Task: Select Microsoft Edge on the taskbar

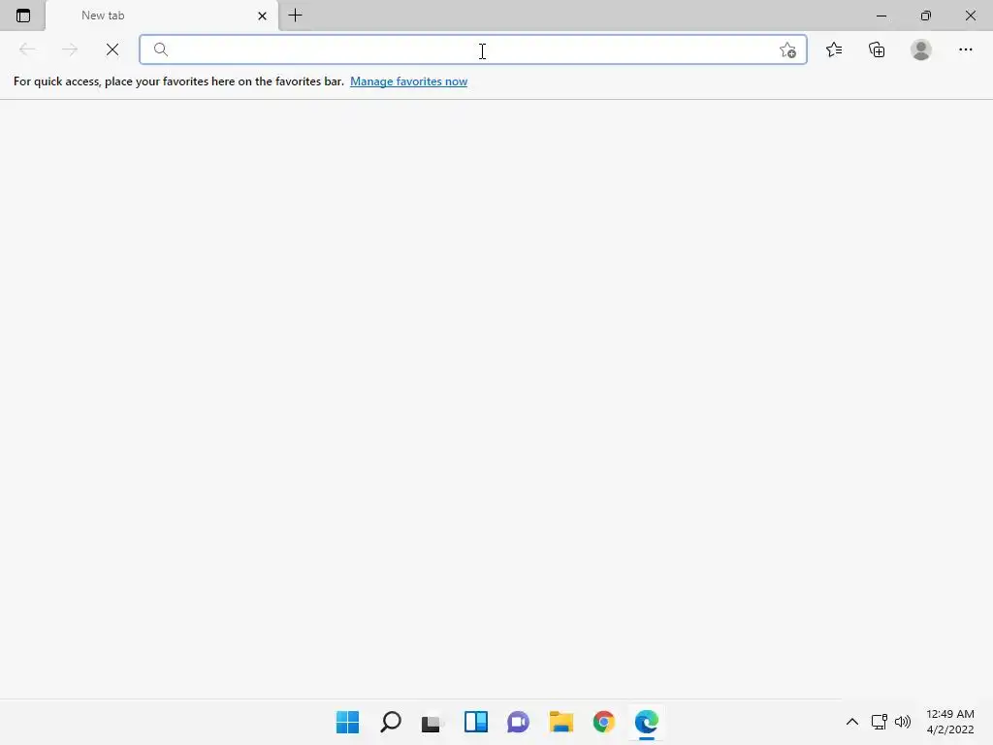Action: [647, 722]
